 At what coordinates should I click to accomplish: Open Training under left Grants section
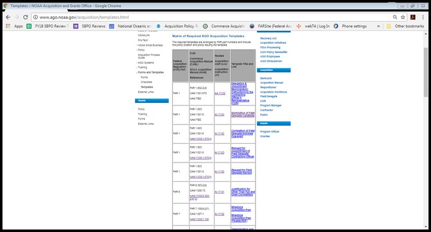pos(142,114)
